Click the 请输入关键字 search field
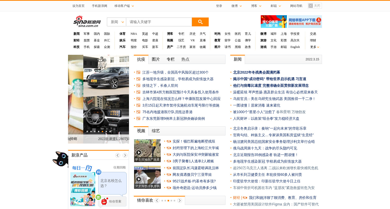 (159, 22)
